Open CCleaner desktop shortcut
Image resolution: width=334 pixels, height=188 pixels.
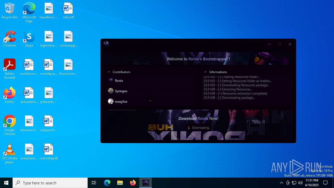[10, 39]
